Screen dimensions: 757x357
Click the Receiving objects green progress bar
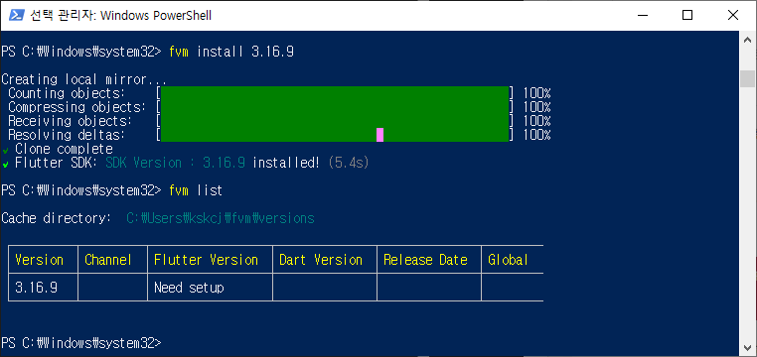(335, 121)
